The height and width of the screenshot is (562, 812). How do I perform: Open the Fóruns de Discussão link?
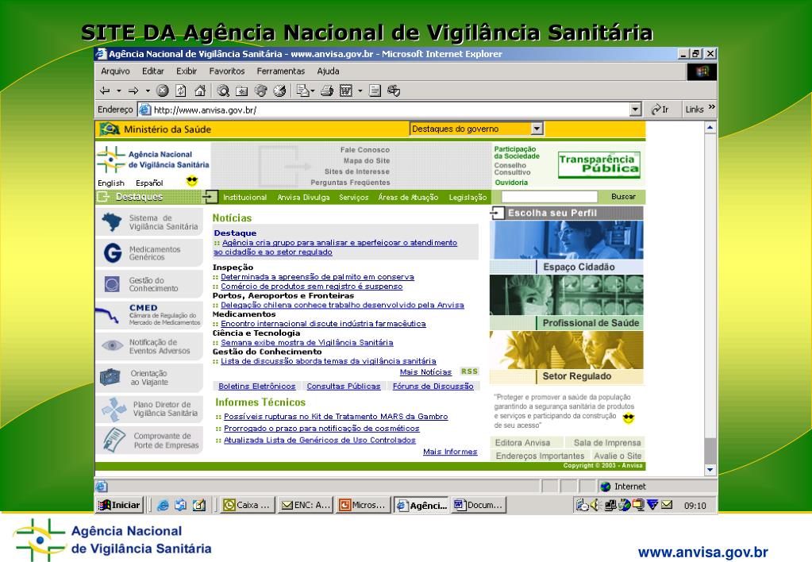point(433,386)
